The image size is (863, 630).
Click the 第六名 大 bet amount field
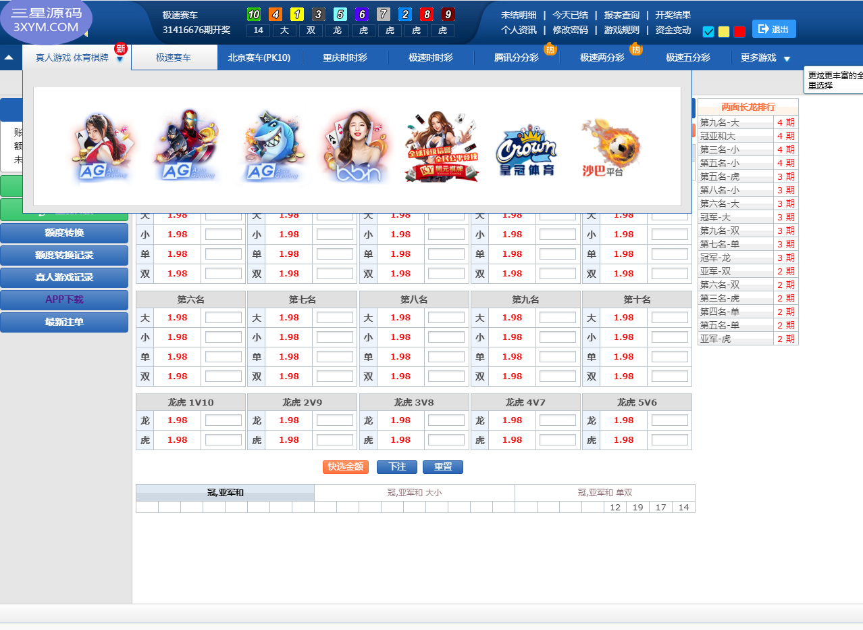tap(223, 318)
